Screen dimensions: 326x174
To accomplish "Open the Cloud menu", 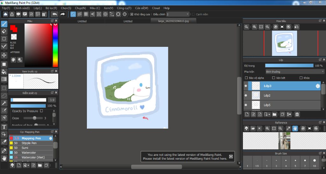I will pyautogui.click(x=156, y=8).
